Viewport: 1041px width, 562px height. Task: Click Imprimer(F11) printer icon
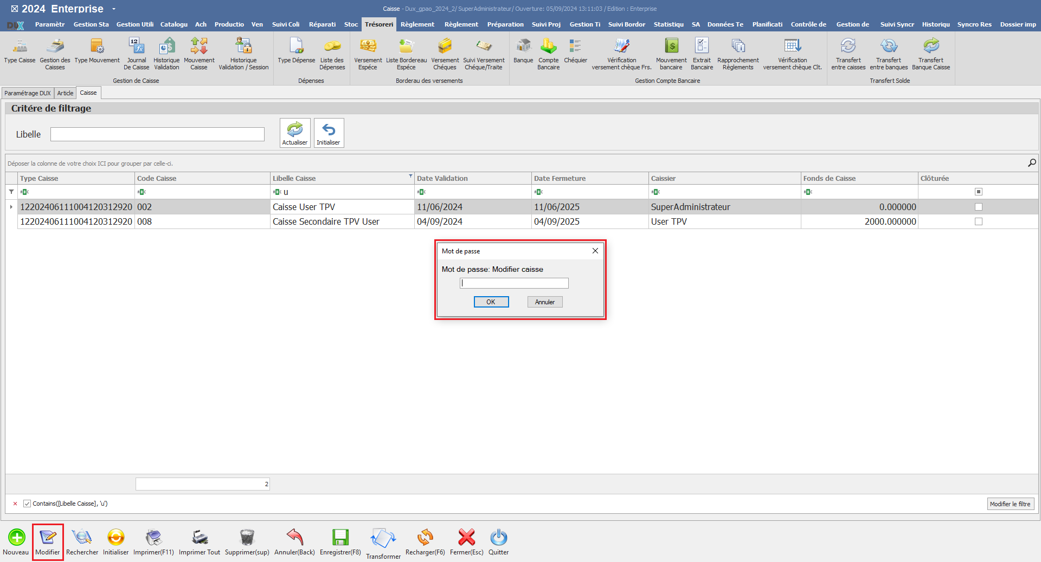(x=153, y=542)
